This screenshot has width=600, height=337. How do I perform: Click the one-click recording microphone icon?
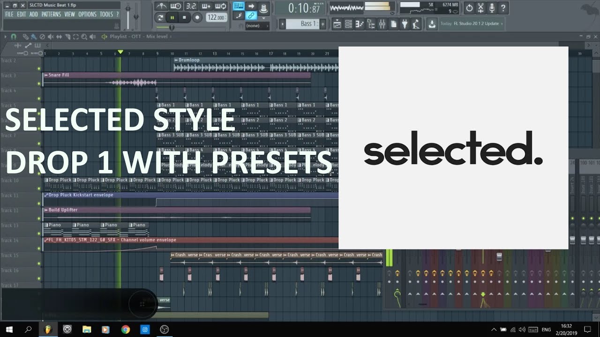tap(492, 8)
